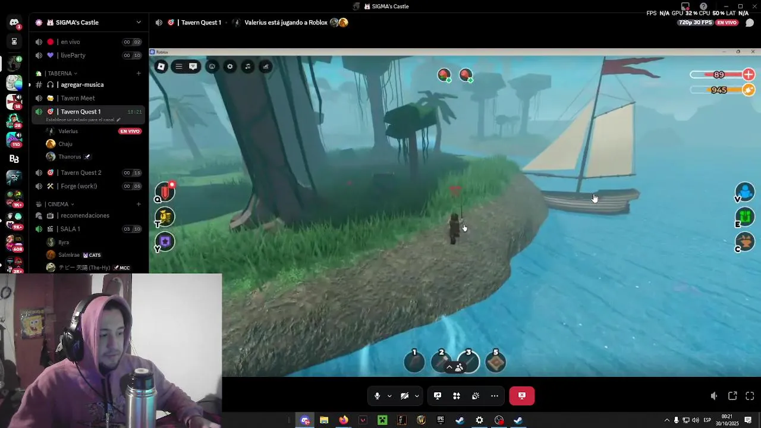Click the V blue character icon
Screen dimensions: 761x428
(745, 192)
